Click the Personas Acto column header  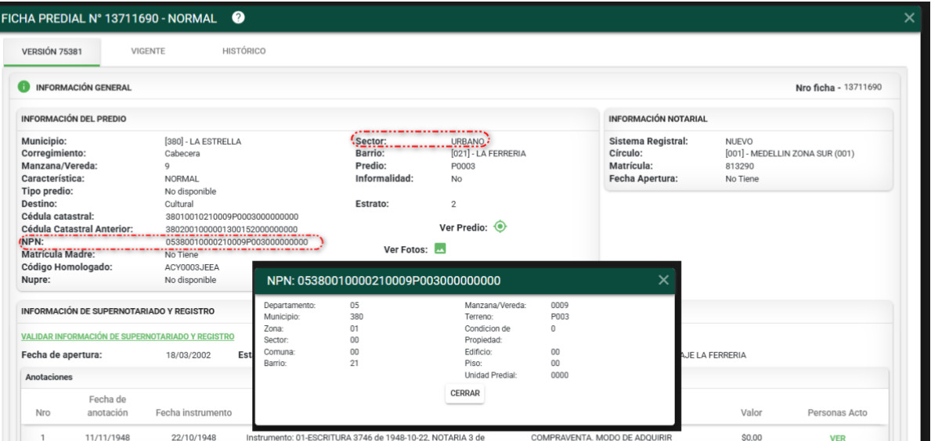pos(837,413)
